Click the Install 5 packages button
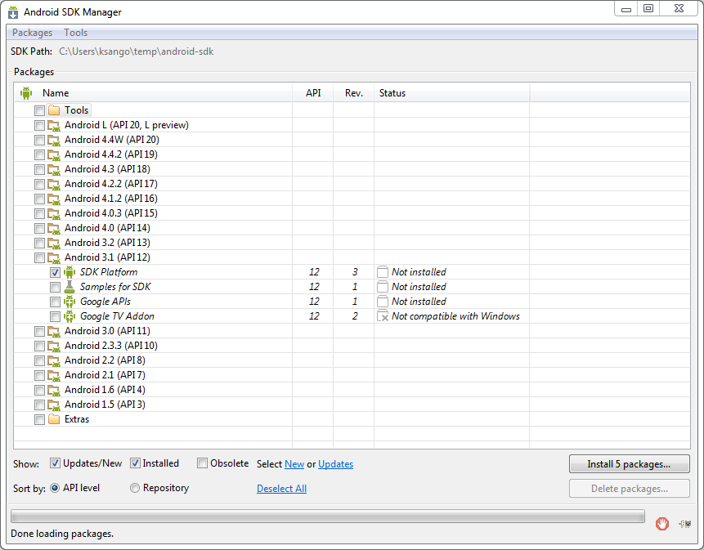Image resolution: width=704 pixels, height=550 pixels. (x=629, y=464)
